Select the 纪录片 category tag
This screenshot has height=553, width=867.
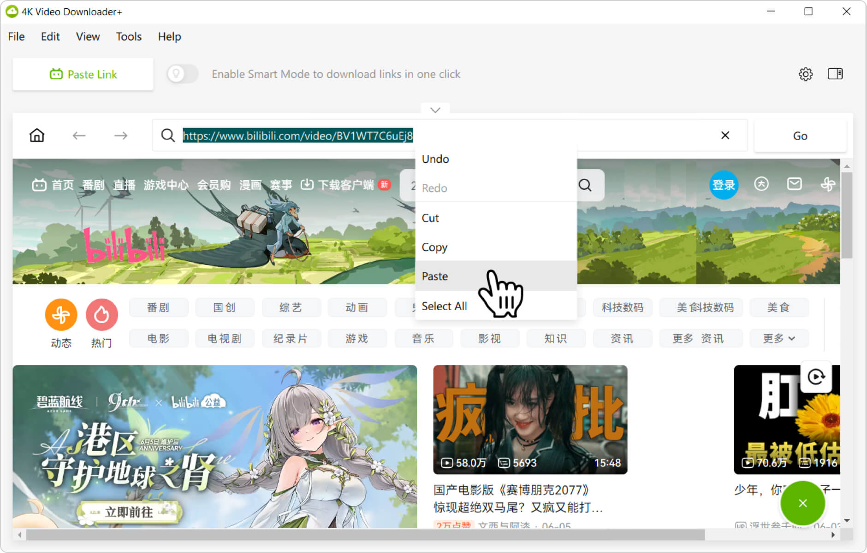pyautogui.click(x=291, y=338)
